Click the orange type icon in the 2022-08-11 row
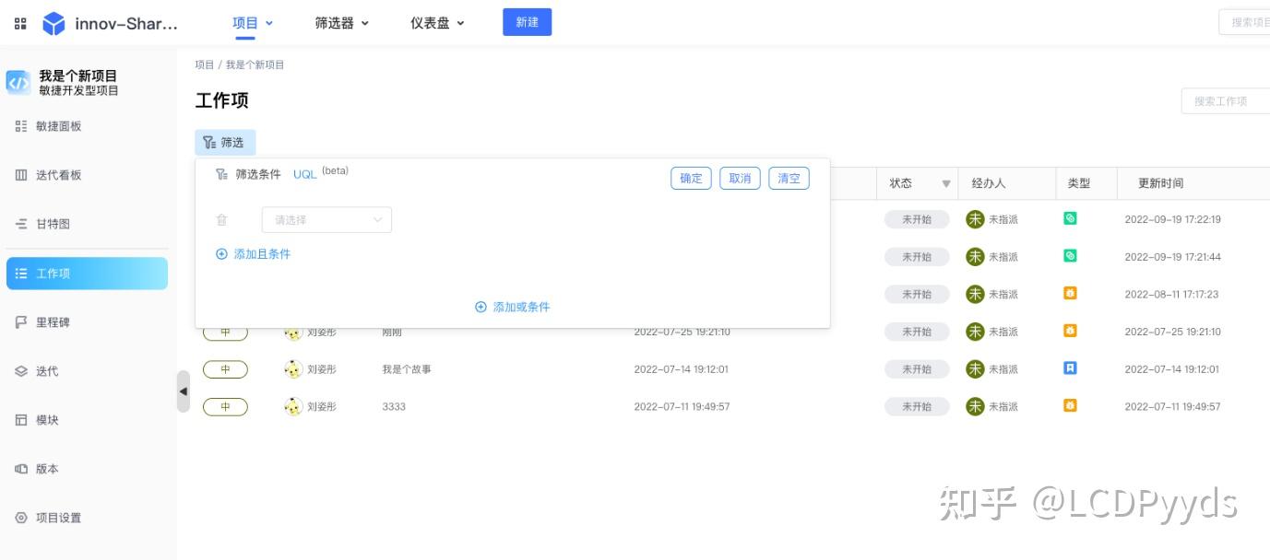Image resolution: width=1270 pixels, height=560 pixels. coord(1070,293)
